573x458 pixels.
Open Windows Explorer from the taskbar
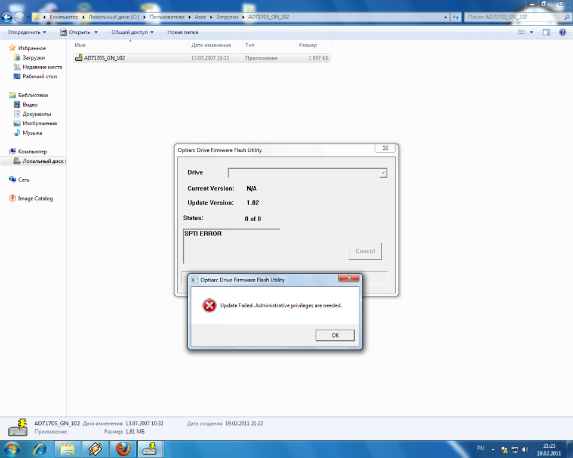pos(67,449)
